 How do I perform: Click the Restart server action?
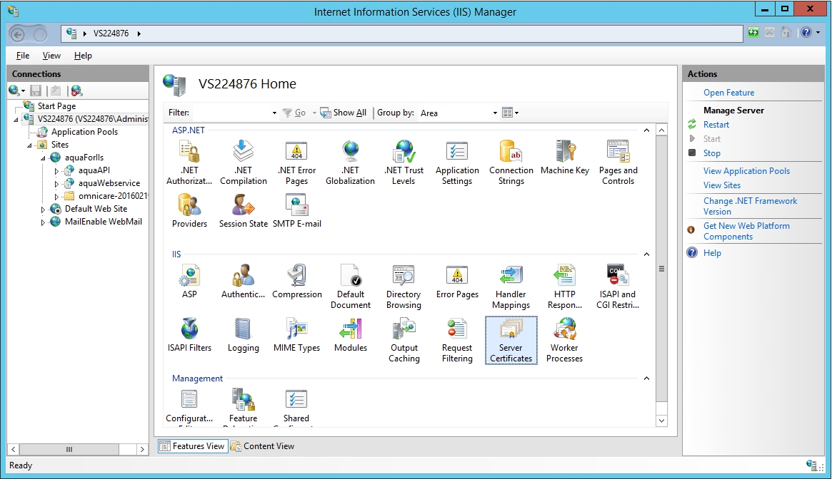pos(716,125)
